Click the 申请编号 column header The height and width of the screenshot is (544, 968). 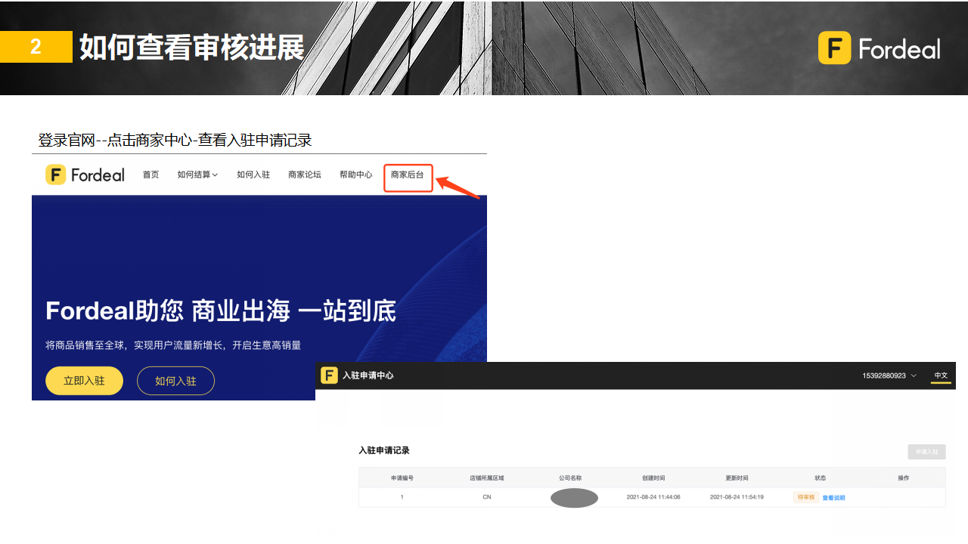point(402,478)
